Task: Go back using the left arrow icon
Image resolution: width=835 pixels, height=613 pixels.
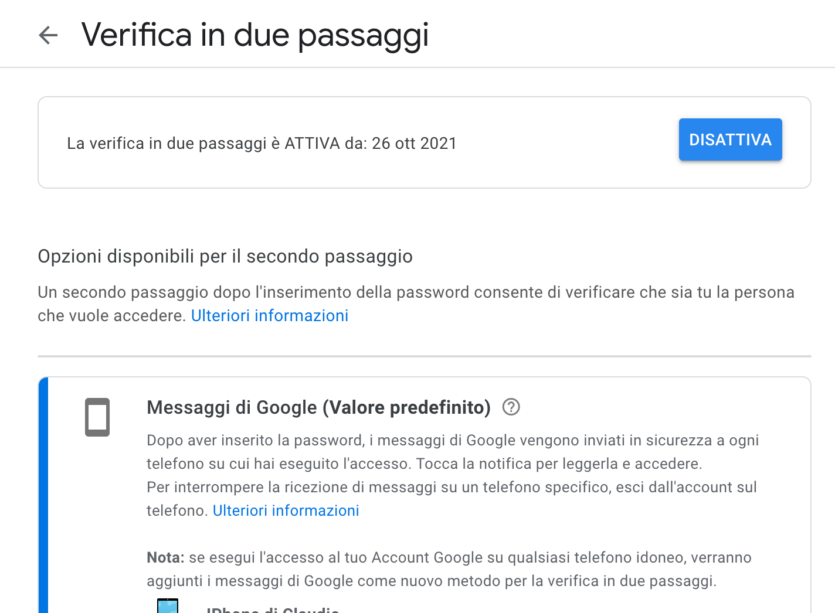Action: (48, 35)
